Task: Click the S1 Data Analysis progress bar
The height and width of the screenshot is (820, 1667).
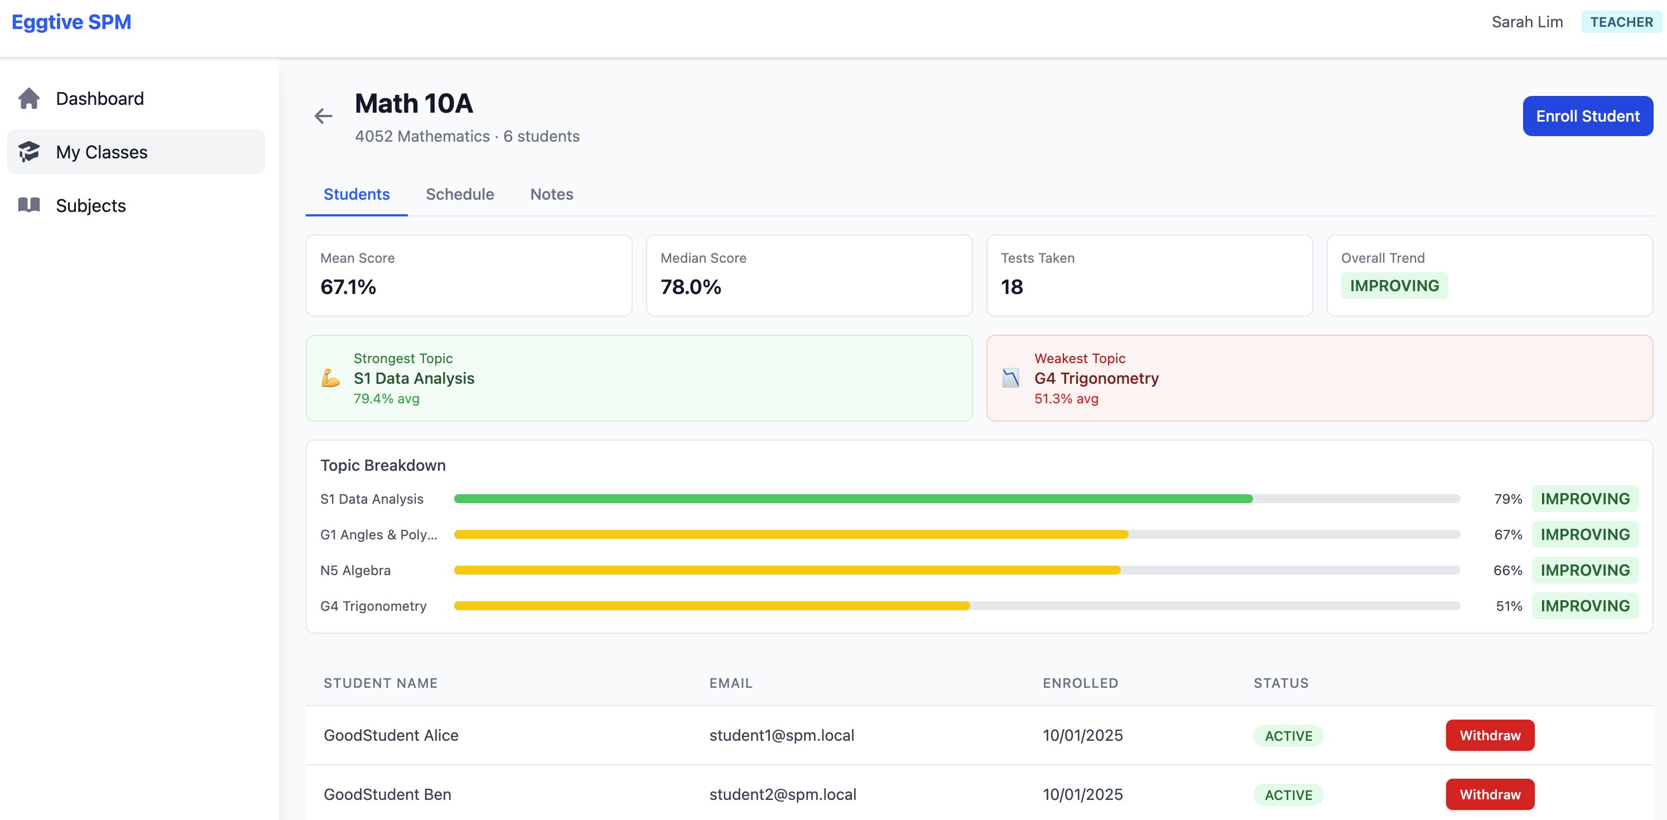Action: (x=956, y=499)
